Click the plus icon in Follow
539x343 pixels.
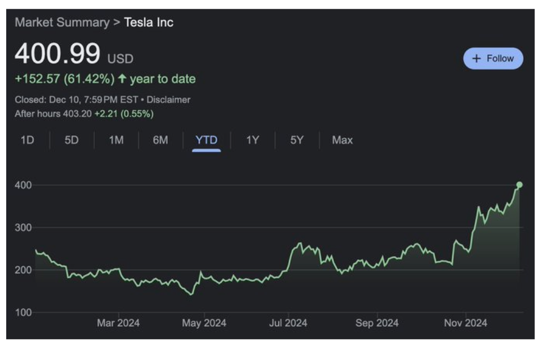477,59
